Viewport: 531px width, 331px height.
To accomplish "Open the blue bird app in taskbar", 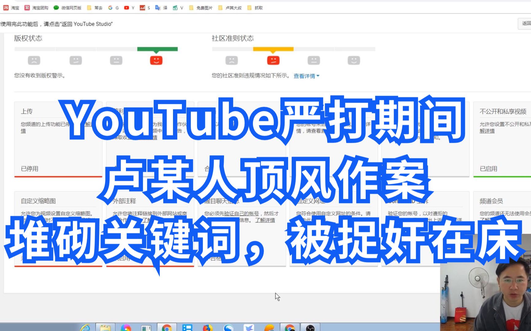I will click(249, 327).
